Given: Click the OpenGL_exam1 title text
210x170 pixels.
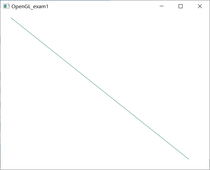Looking at the screenshot, I should 30,7.
